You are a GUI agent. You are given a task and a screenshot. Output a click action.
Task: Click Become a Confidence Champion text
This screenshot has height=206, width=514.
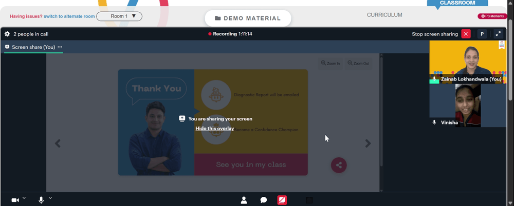point(266,130)
